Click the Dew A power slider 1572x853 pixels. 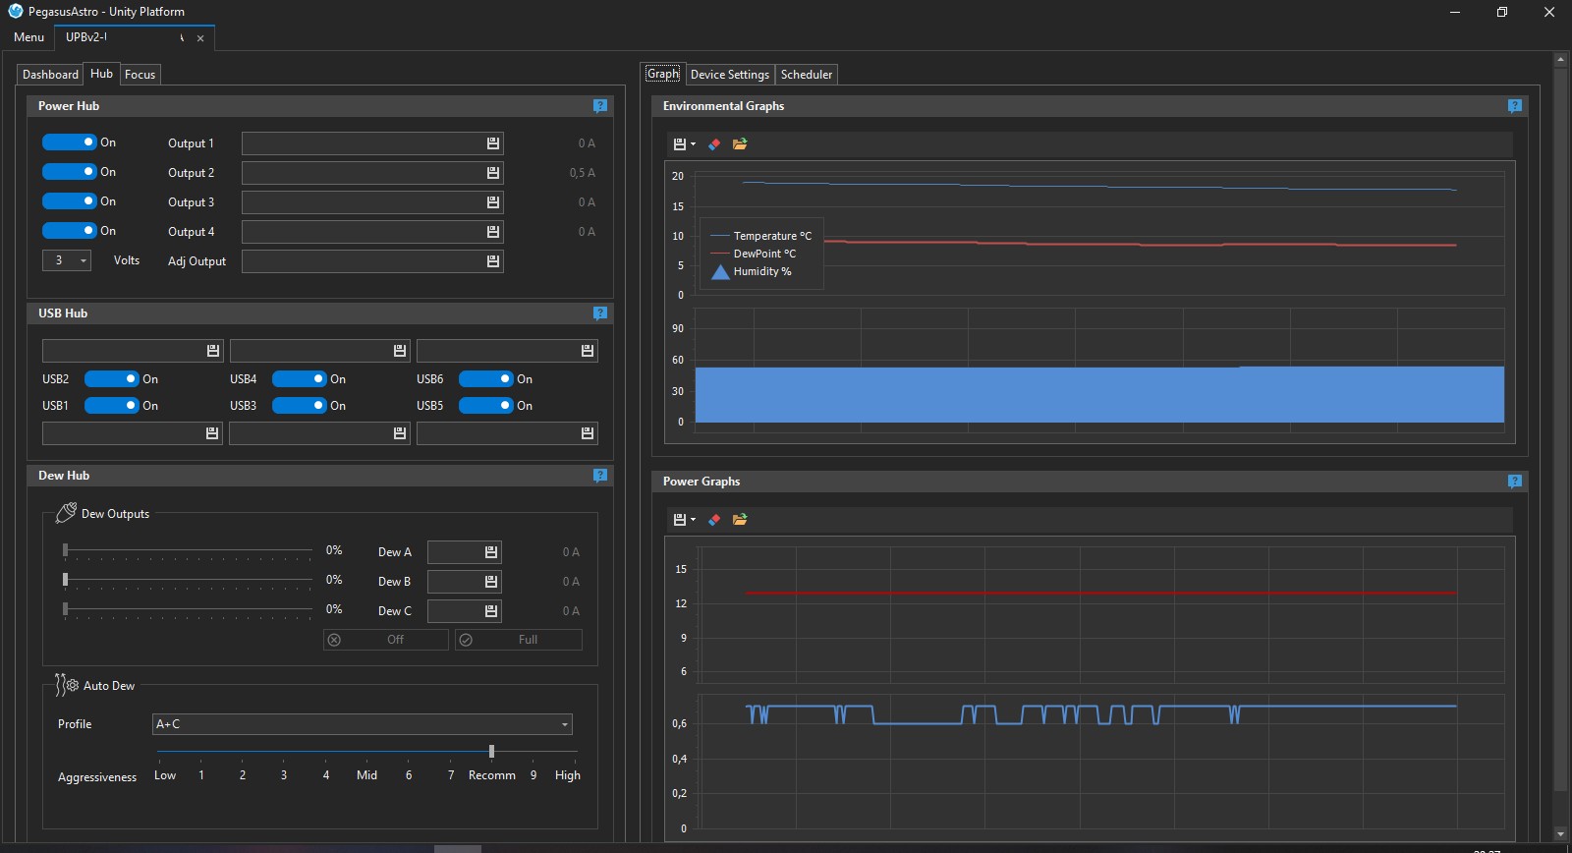pos(187,551)
